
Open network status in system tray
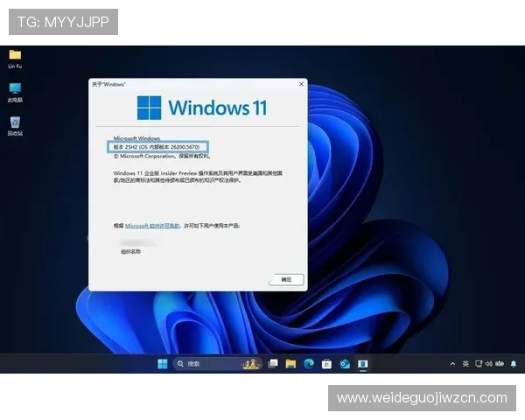point(479,364)
